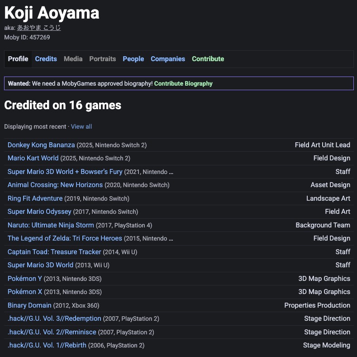Select the Contribute tab

pos(208,59)
